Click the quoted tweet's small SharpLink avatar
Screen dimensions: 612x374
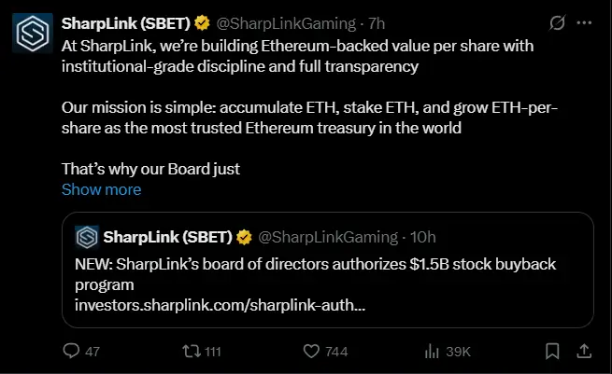[x=87, y=236]
